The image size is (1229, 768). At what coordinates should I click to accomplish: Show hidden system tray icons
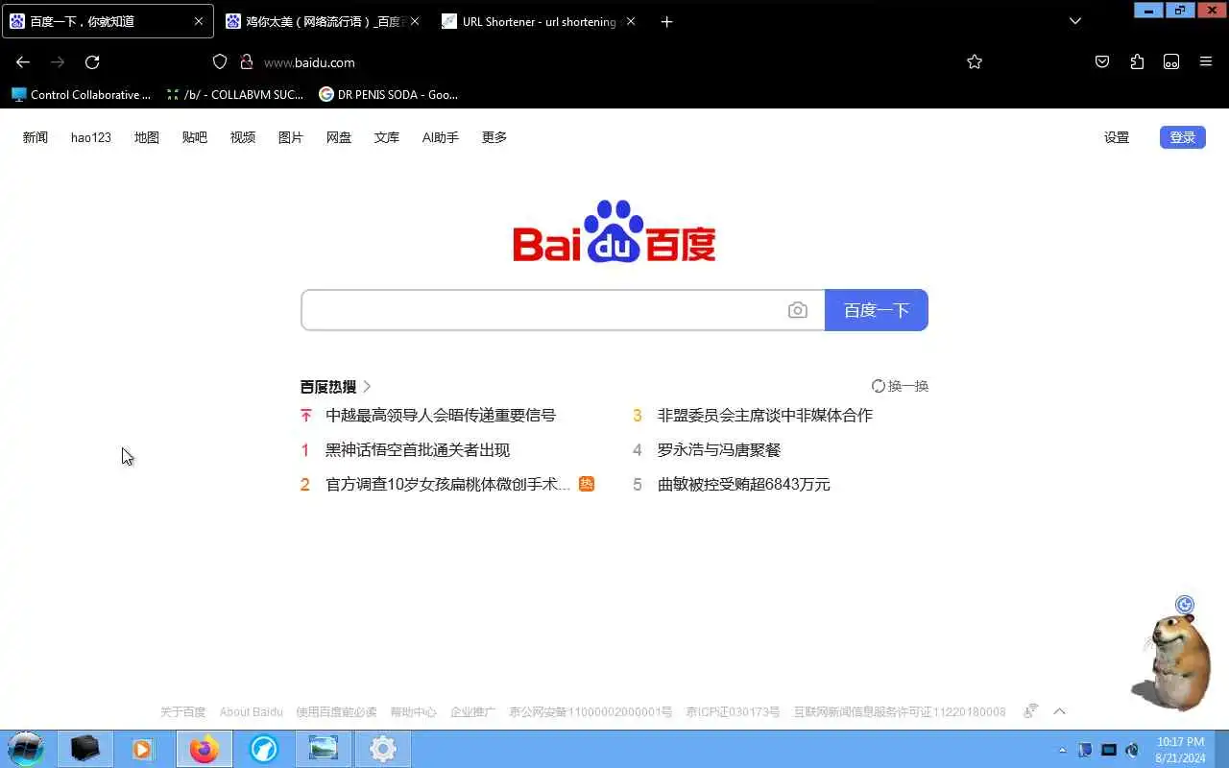[1062, 750]
